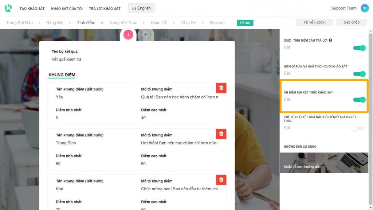
Task: Select the pink page 1 tab circle
Action: point(128,34)
